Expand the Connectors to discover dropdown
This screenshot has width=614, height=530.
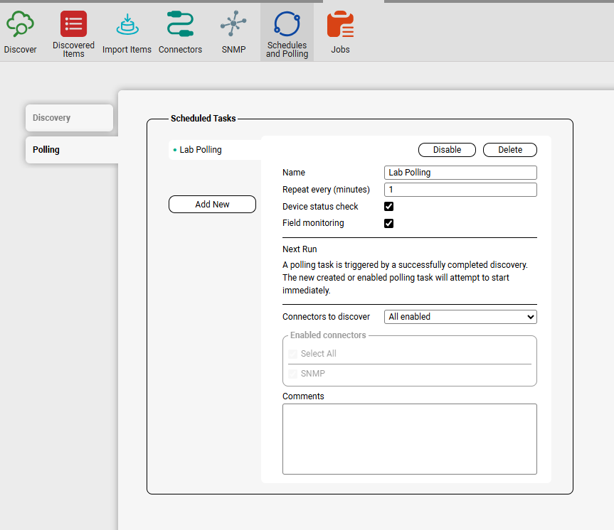coord(460,317)
